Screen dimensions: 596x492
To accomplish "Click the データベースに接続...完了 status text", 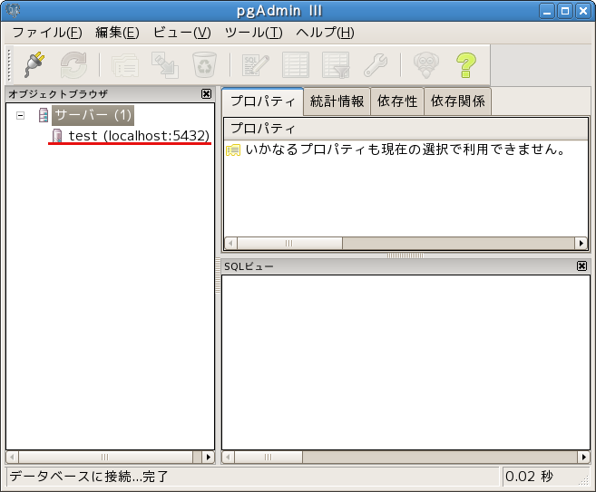I will point(89,476).
